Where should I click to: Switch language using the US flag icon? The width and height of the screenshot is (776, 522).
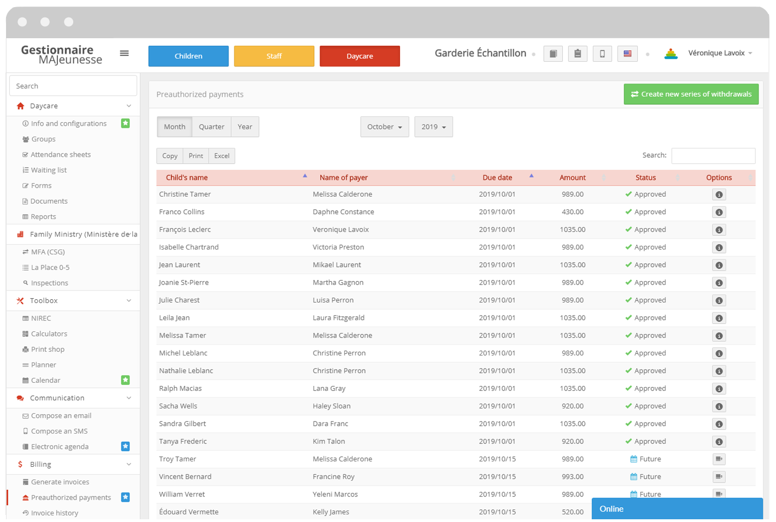pyautogui.click(x=627, y=54)
